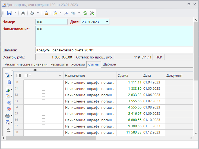The width and height of the screenshot is (199, 149).
Task: Click the ab/ac text replace icon
Action: point(8,130)
